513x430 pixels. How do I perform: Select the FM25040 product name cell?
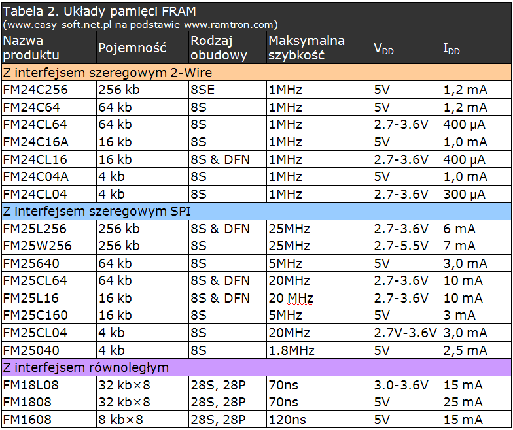click(x=48, y=350)
